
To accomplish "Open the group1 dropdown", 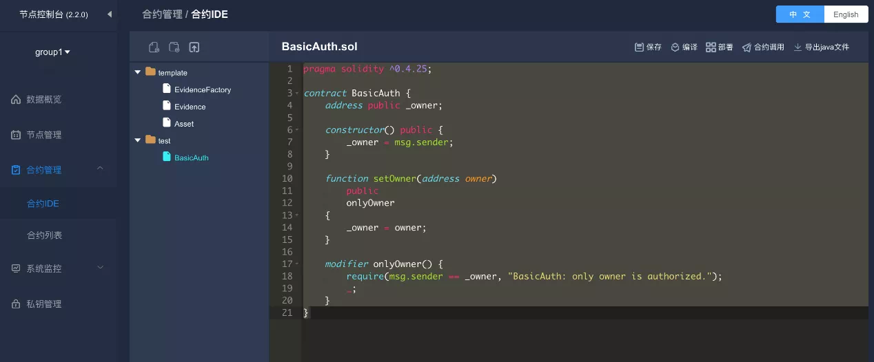I will point(52,52).
